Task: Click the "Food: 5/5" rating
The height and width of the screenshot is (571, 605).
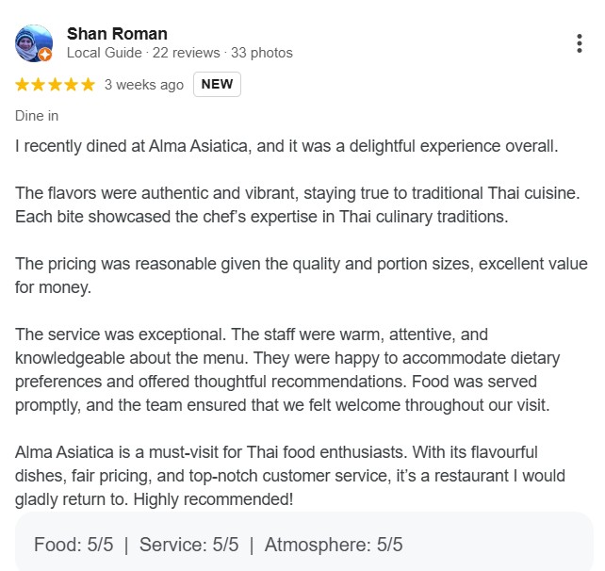Action: (x=74, y=545)
